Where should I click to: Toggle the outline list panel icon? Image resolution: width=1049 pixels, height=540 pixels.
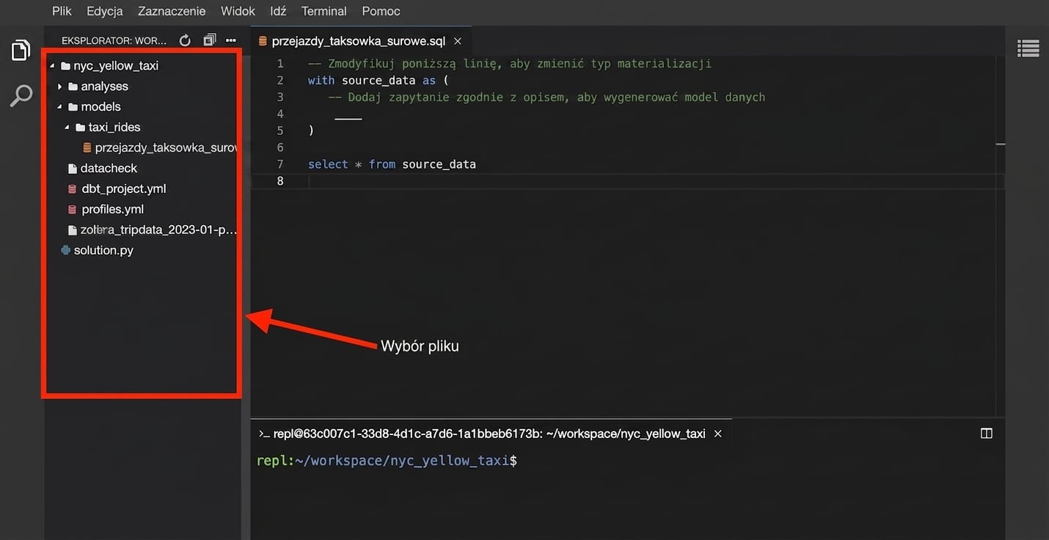pos(1028,48)
